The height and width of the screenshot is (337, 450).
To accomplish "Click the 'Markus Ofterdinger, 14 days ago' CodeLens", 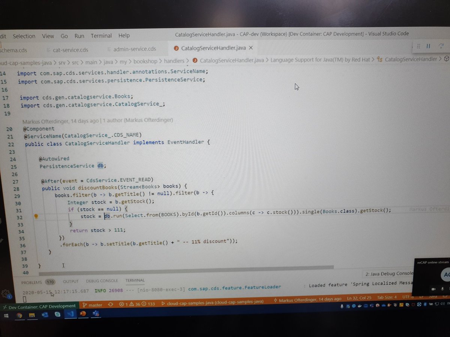I will point(61,121).
